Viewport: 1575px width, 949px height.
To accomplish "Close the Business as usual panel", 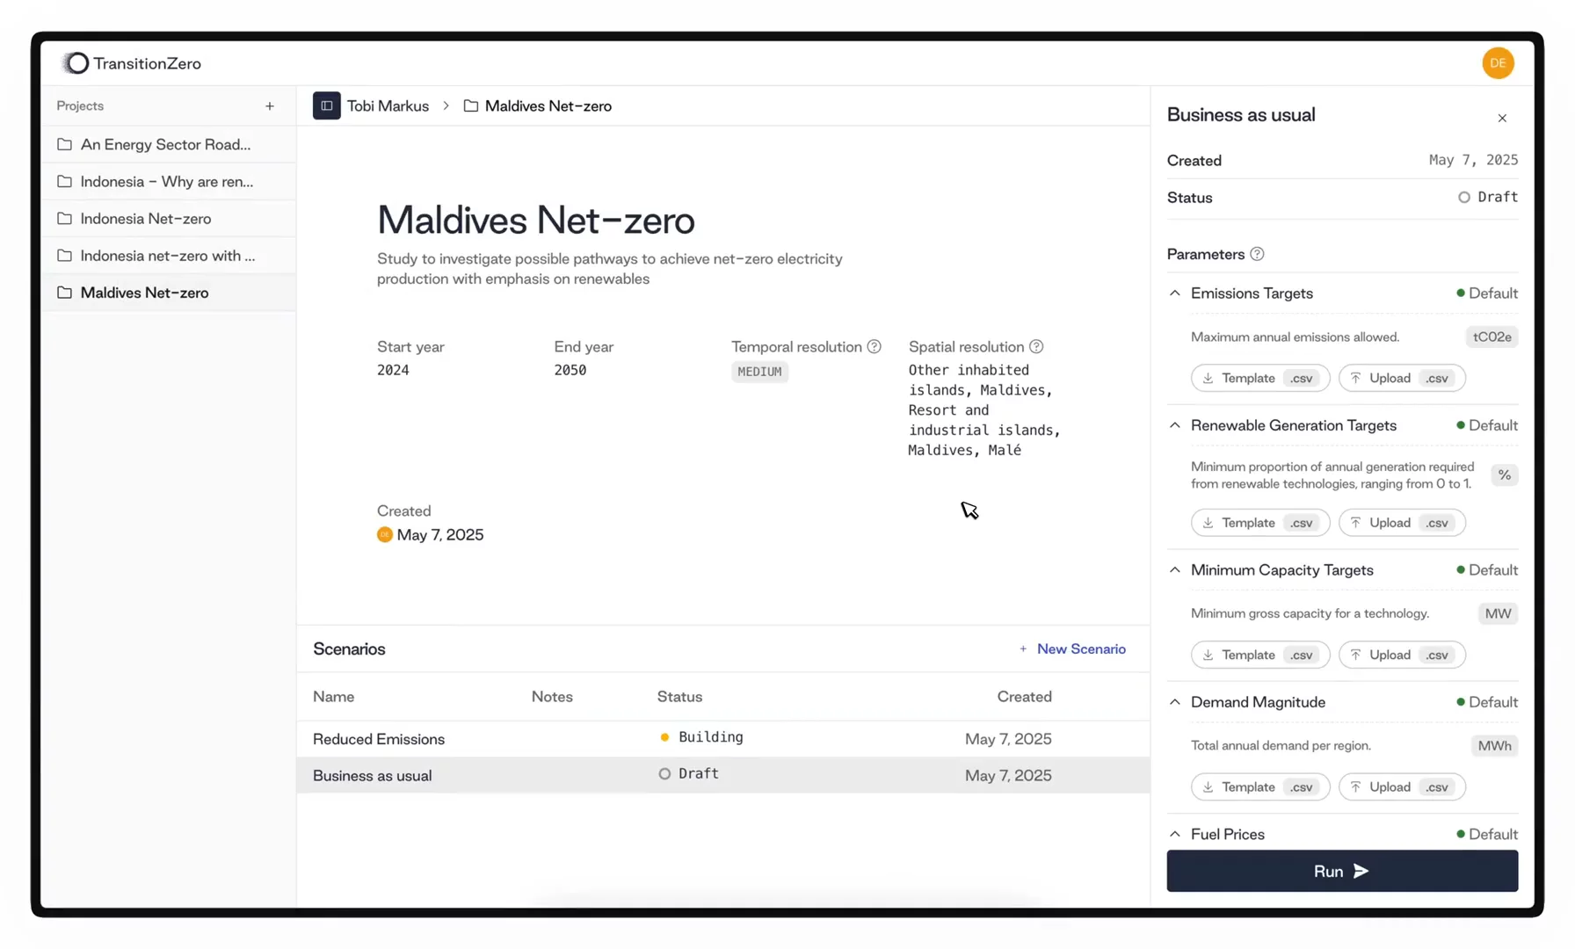I will click(x=1502, y=119).
